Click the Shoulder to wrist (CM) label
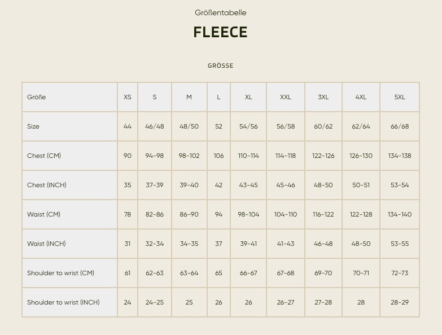The image size is (442, 335). pos(60,273)
